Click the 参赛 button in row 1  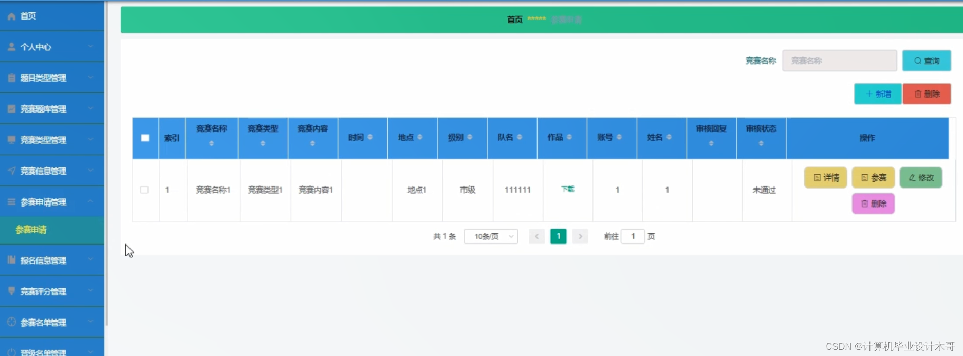[x=873, y=178]
